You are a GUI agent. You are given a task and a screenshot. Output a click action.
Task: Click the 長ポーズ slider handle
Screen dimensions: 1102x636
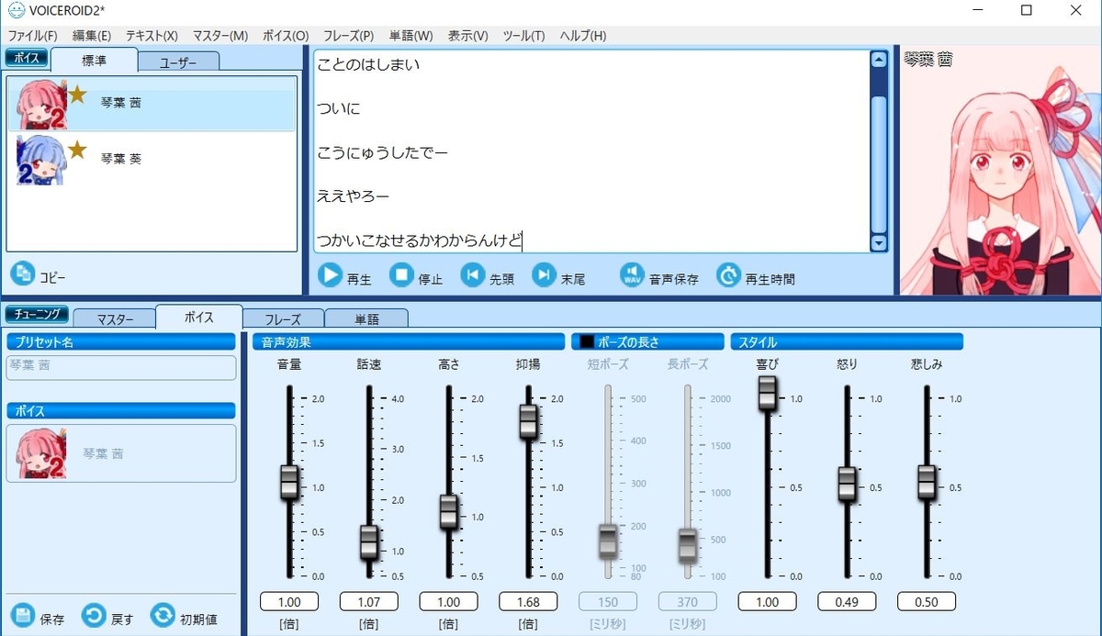(x=688, y=544)
